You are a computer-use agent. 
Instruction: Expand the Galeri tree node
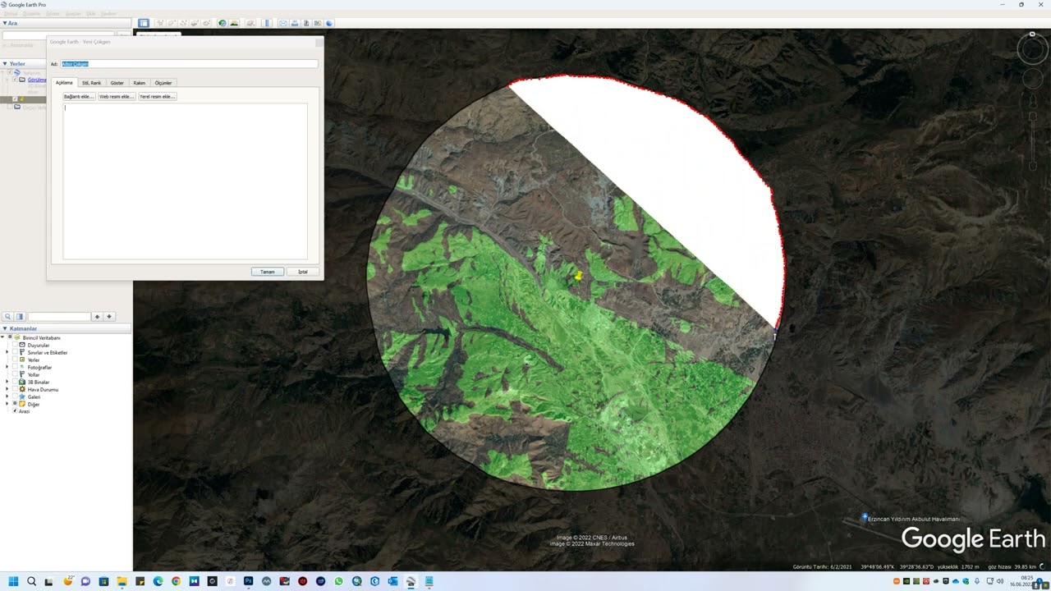coord(7,396)
